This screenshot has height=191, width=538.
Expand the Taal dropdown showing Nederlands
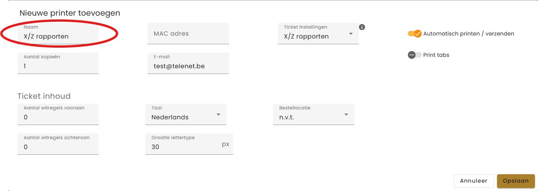pyautogui.click(x=186, y=114)
